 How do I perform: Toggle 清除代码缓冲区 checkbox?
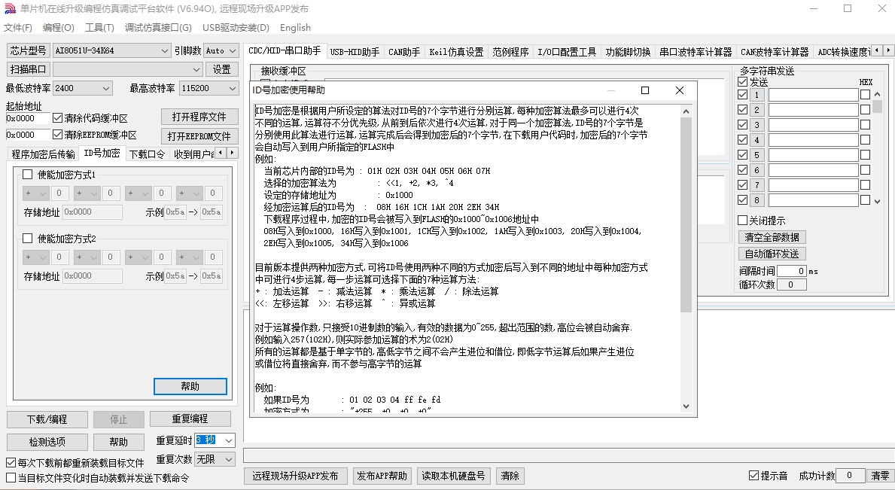pyautogui.click(x=57, y=118)
